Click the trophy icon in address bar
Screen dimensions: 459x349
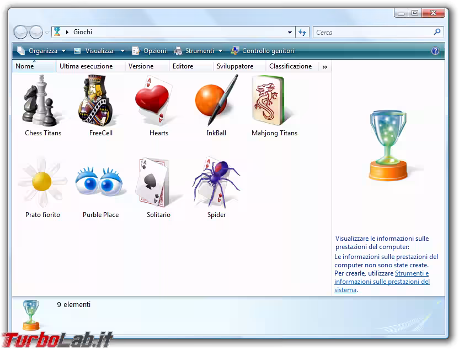coord(57,31)
